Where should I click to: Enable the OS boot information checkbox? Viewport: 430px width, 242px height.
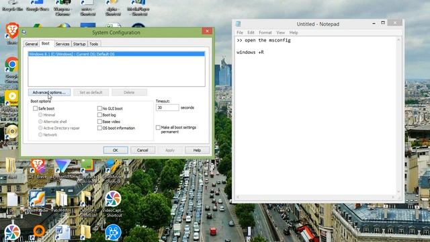[x=99, y=128]
